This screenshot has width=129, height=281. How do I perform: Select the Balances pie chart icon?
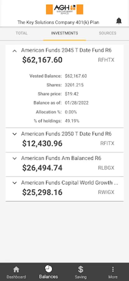tap(48, 269)
